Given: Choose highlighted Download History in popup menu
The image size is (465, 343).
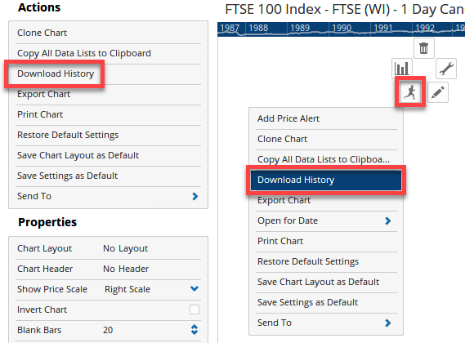Looking at the screenshot, I should (326, 180).
